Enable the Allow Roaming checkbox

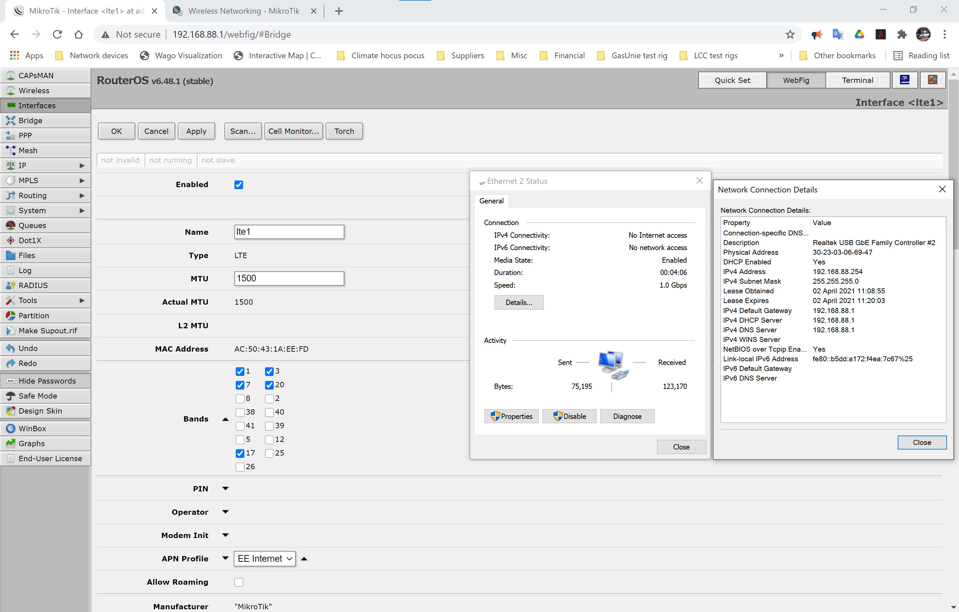[x=238, y=582]
